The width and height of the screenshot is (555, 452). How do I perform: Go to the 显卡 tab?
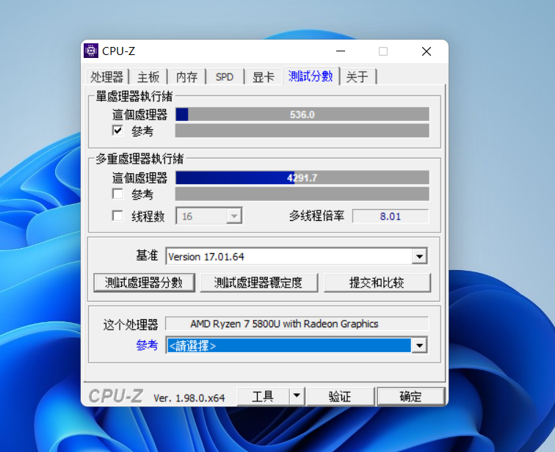coord(263,77)
